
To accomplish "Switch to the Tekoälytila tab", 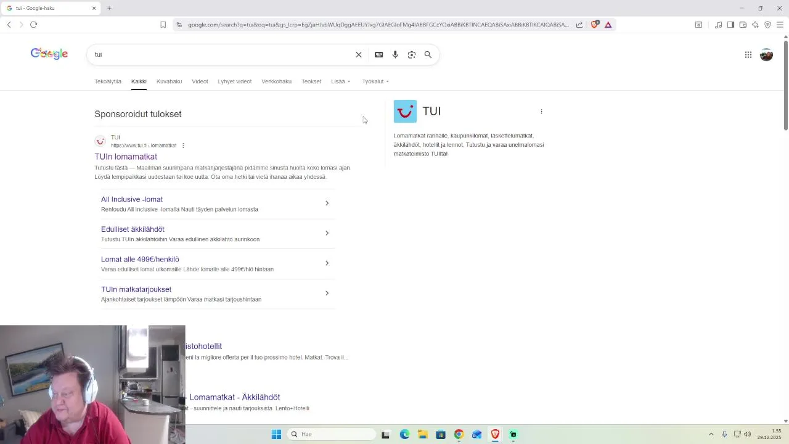I will (108, 81).
